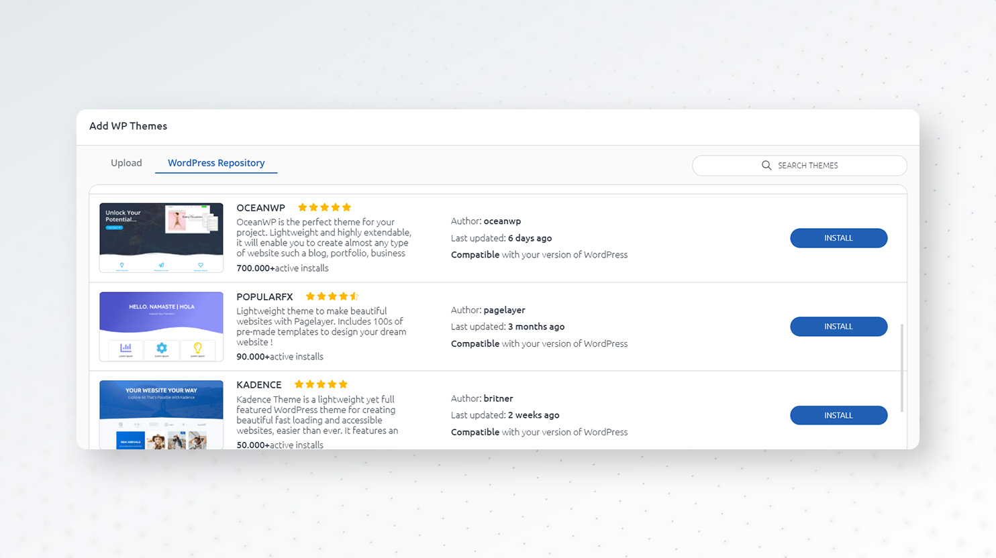Click the Kadence description paragraph
The height and width of the screenshot is (558, 996).
tap(317, 415)
